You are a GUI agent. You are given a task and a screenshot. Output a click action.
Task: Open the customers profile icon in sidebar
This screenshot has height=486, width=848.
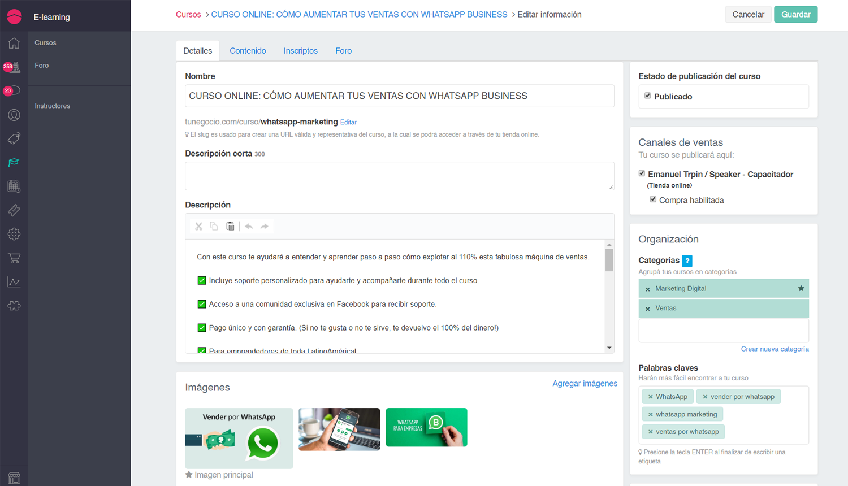coord(14,115)
